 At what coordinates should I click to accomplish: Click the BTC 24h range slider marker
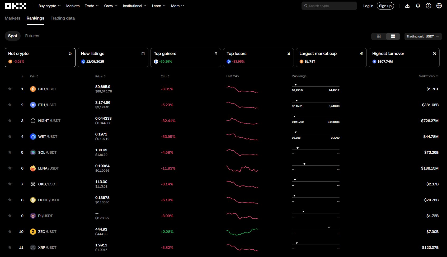click(x=296, y=85)
